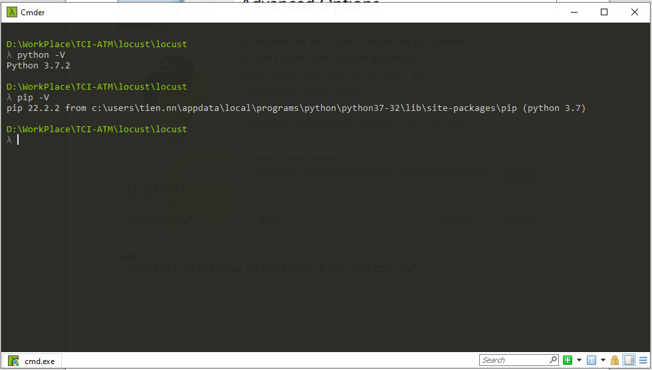Click the pip 22.2.2 output line

click(296, 108)
